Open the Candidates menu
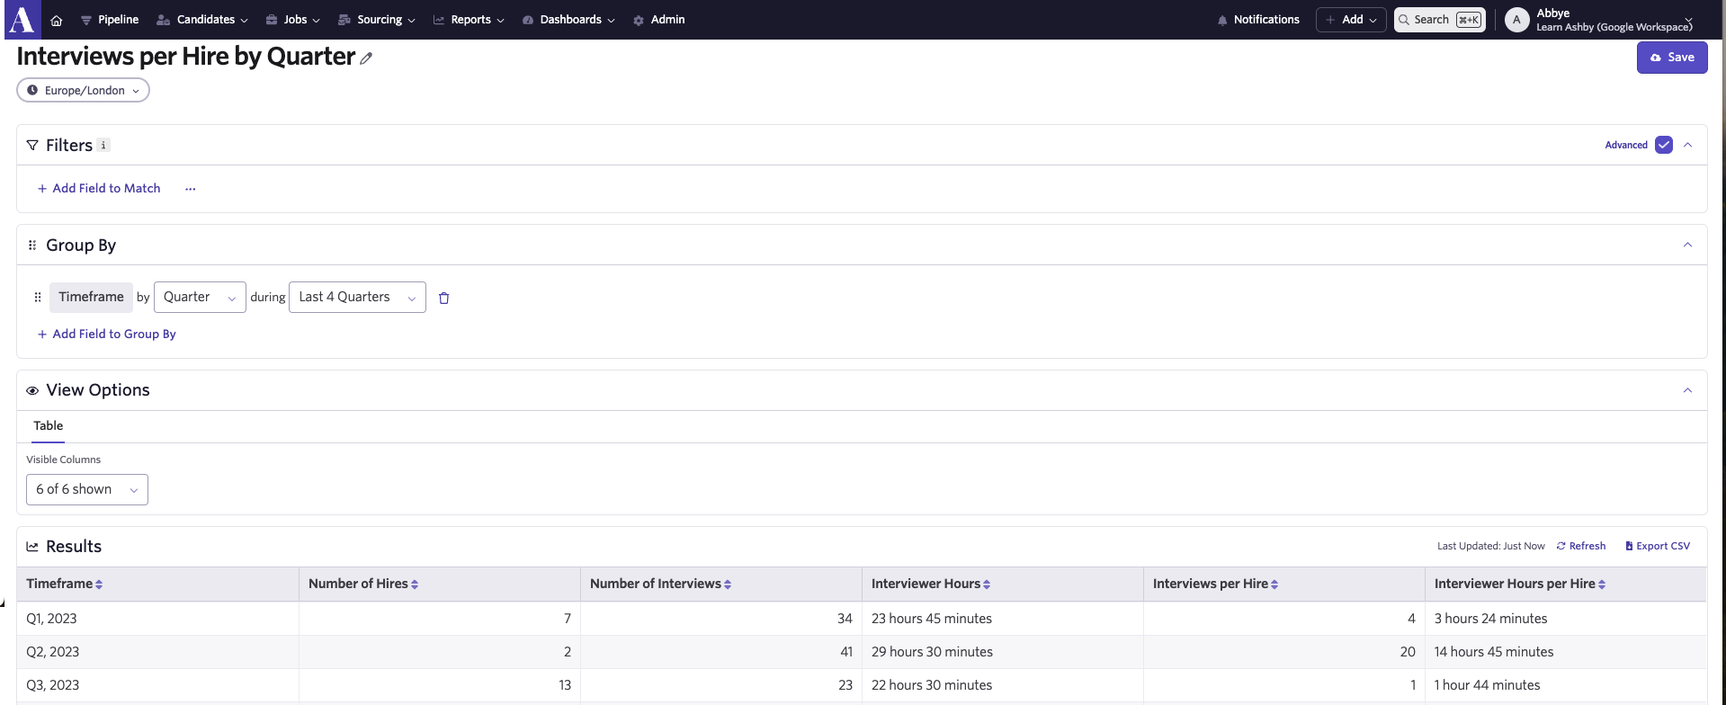Screen dimensions: 1726x705 click(201, 20)
